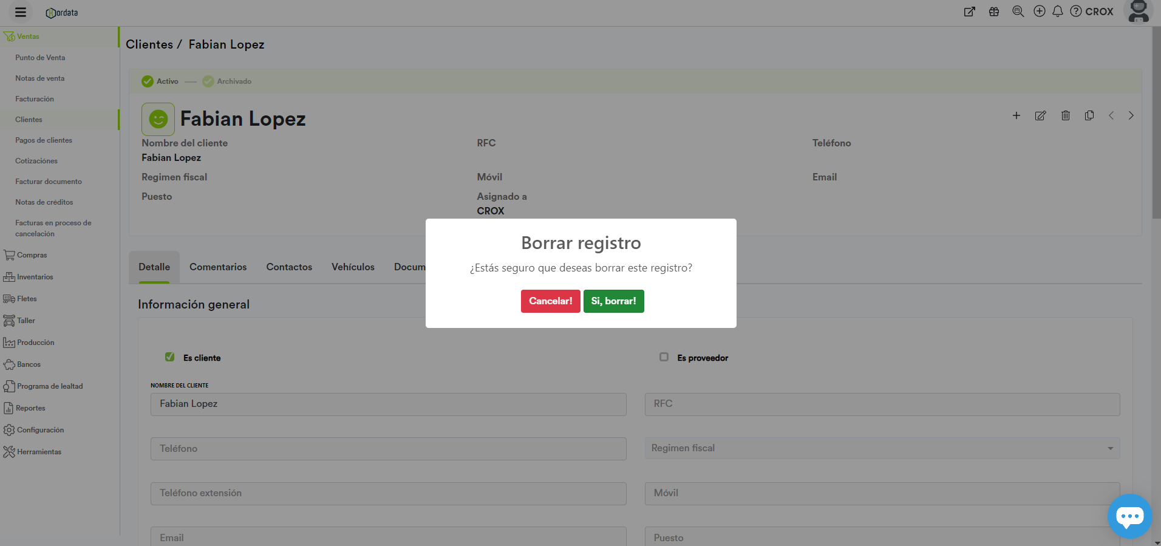Toggle the Es cliente checkbox
1161x546 pixels.
[x=170, y=357]
